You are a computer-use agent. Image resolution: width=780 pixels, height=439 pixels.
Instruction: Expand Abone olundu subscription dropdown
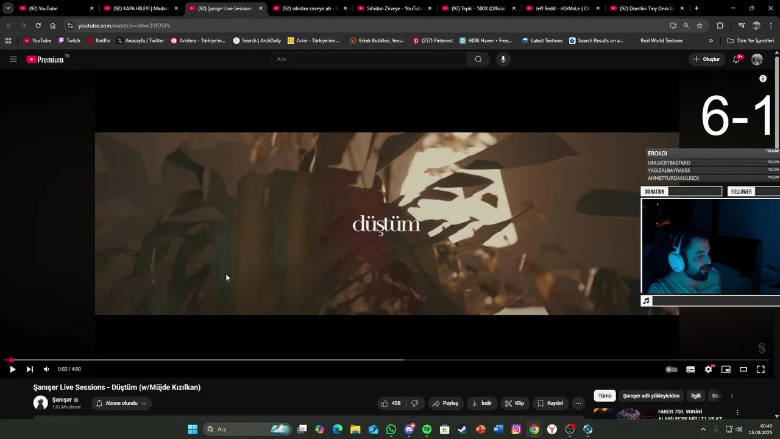121,403
